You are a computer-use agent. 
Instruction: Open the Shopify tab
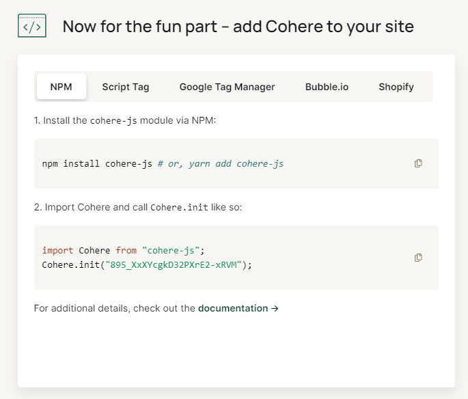click(396, 87)
